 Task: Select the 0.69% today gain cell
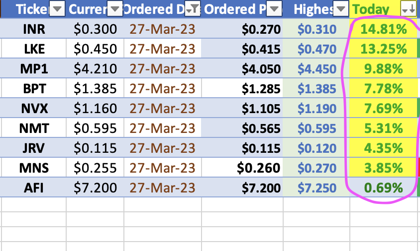[383, 188]
